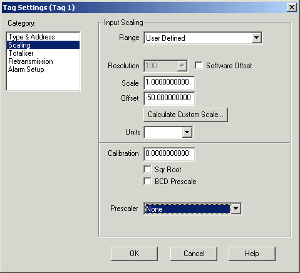Enable the Software Offset checkbox
300x273 pixels.
(199, 65)
